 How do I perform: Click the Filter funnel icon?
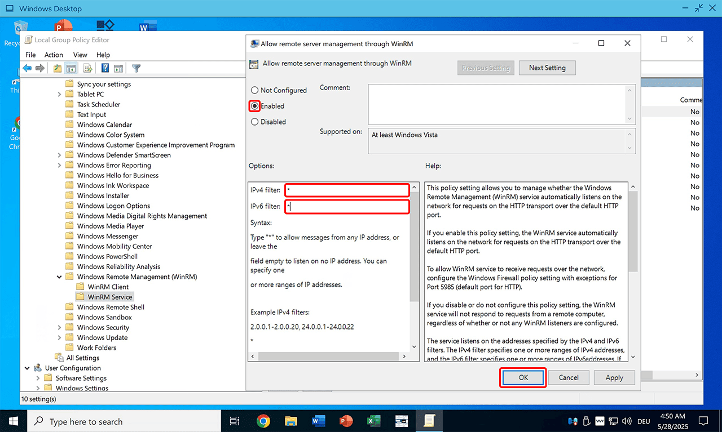coord(136,68)
